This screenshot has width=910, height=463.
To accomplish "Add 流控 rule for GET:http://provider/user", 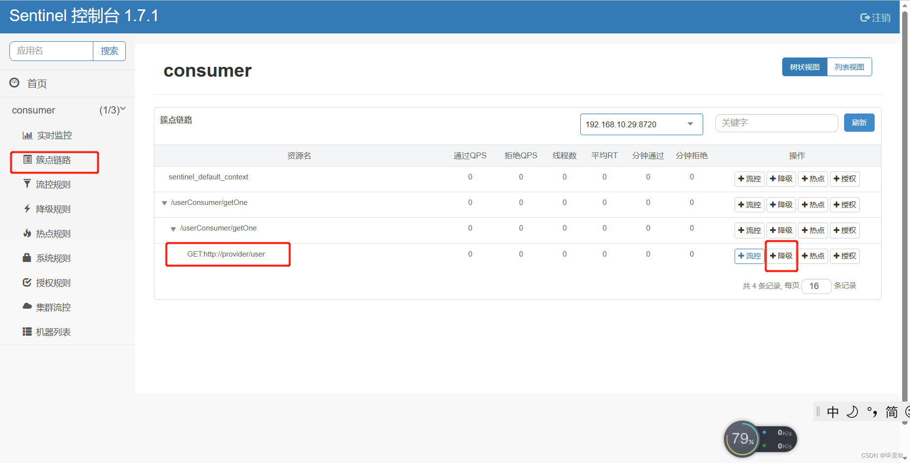I will [x=749, y=256].
